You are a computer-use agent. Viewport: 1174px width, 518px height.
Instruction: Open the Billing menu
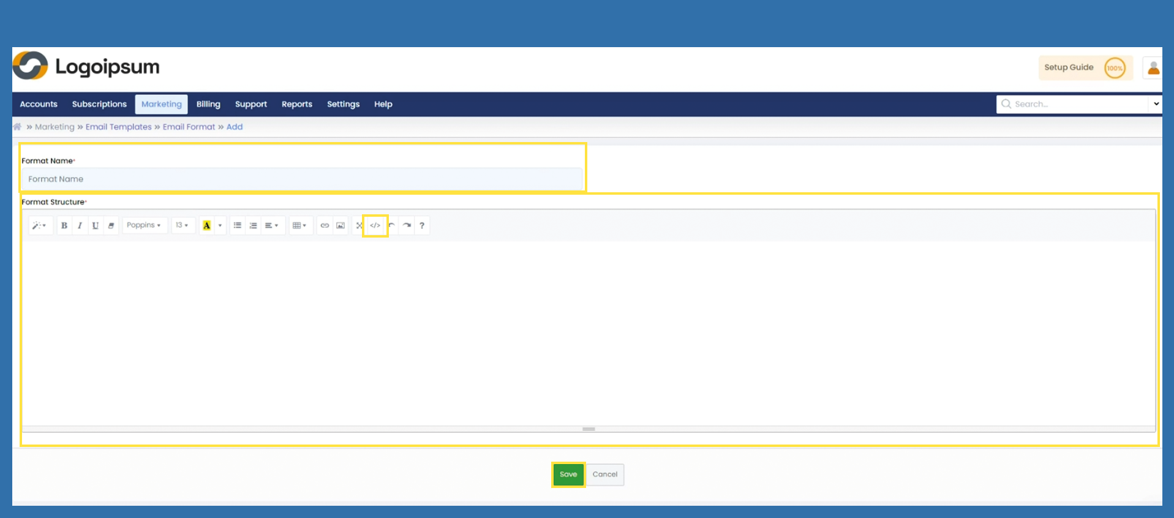(208, 104)
